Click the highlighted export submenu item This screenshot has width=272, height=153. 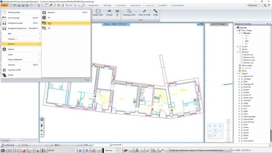66,23
